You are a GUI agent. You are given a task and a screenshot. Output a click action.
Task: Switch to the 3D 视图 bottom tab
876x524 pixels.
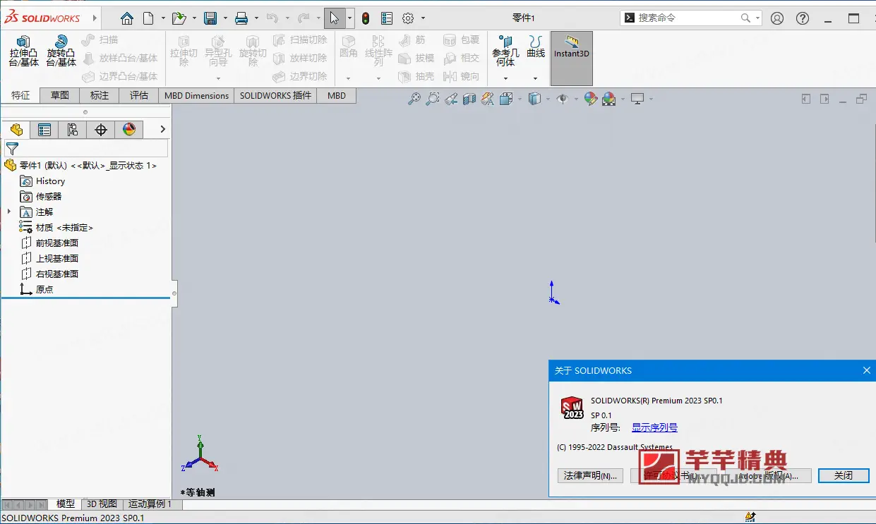click(102, 504)
